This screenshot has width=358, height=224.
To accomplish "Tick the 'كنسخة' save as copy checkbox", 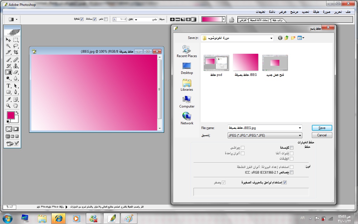I will click(292, 148).
